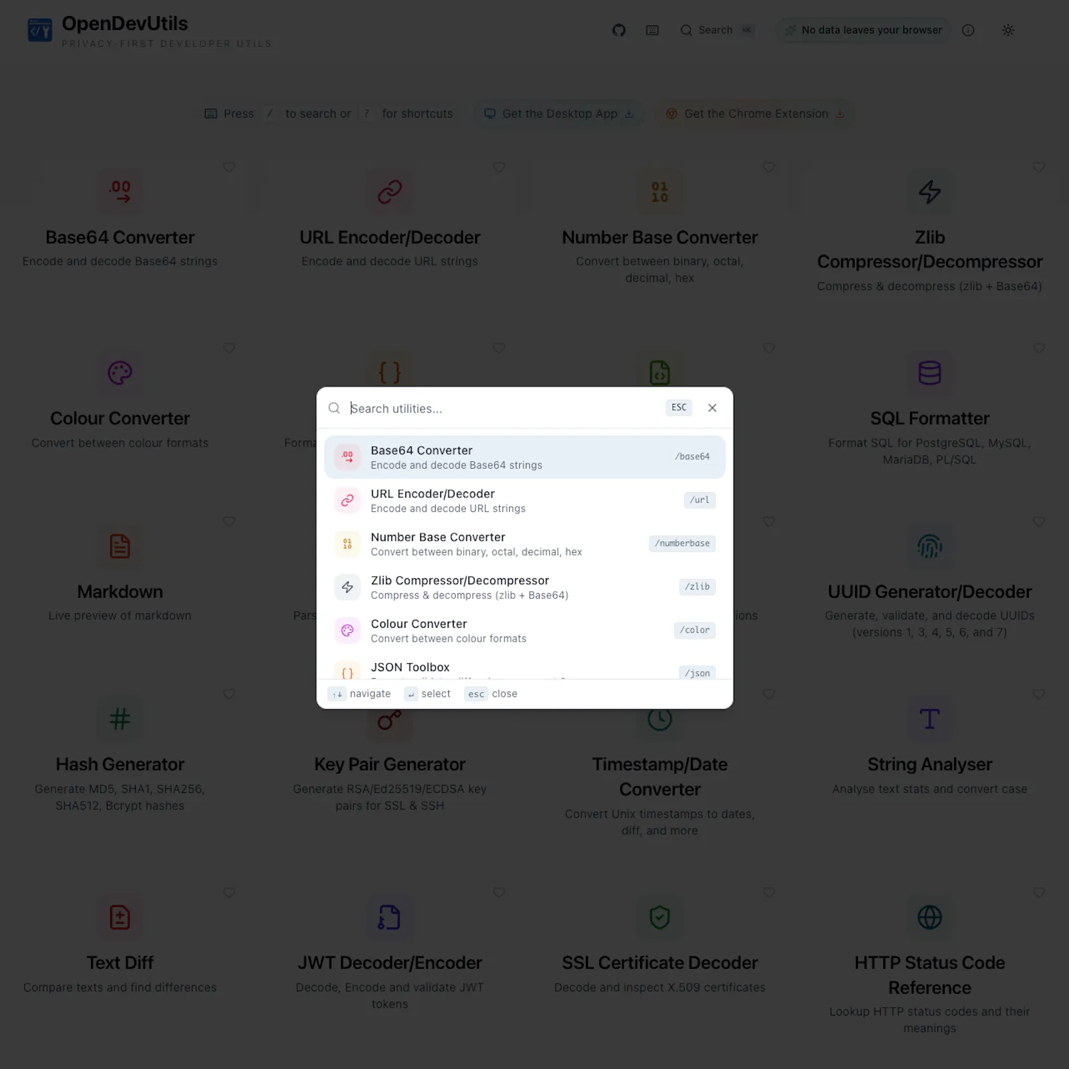
Task: Open the UUID Generator fingerprint icon
Action: click(x=930, y=546)
